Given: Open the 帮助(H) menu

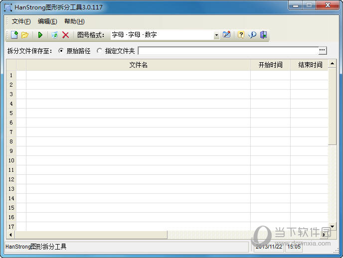Looking at the screenshot, I should (74, 21).
